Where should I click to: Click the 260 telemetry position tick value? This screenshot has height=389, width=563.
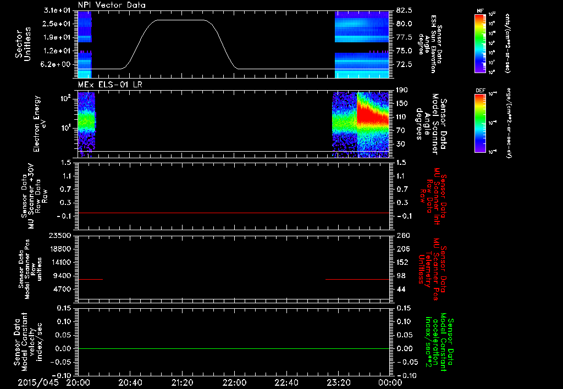[x=402, y=235]
